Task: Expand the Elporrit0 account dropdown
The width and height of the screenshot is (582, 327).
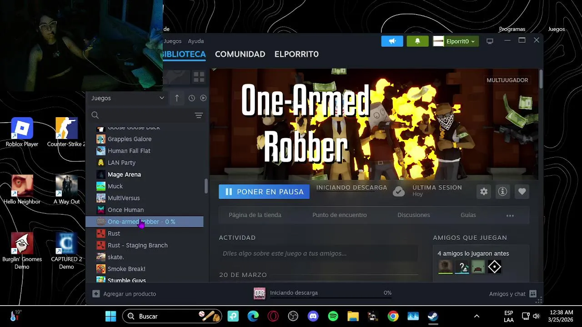Action: 456,41
